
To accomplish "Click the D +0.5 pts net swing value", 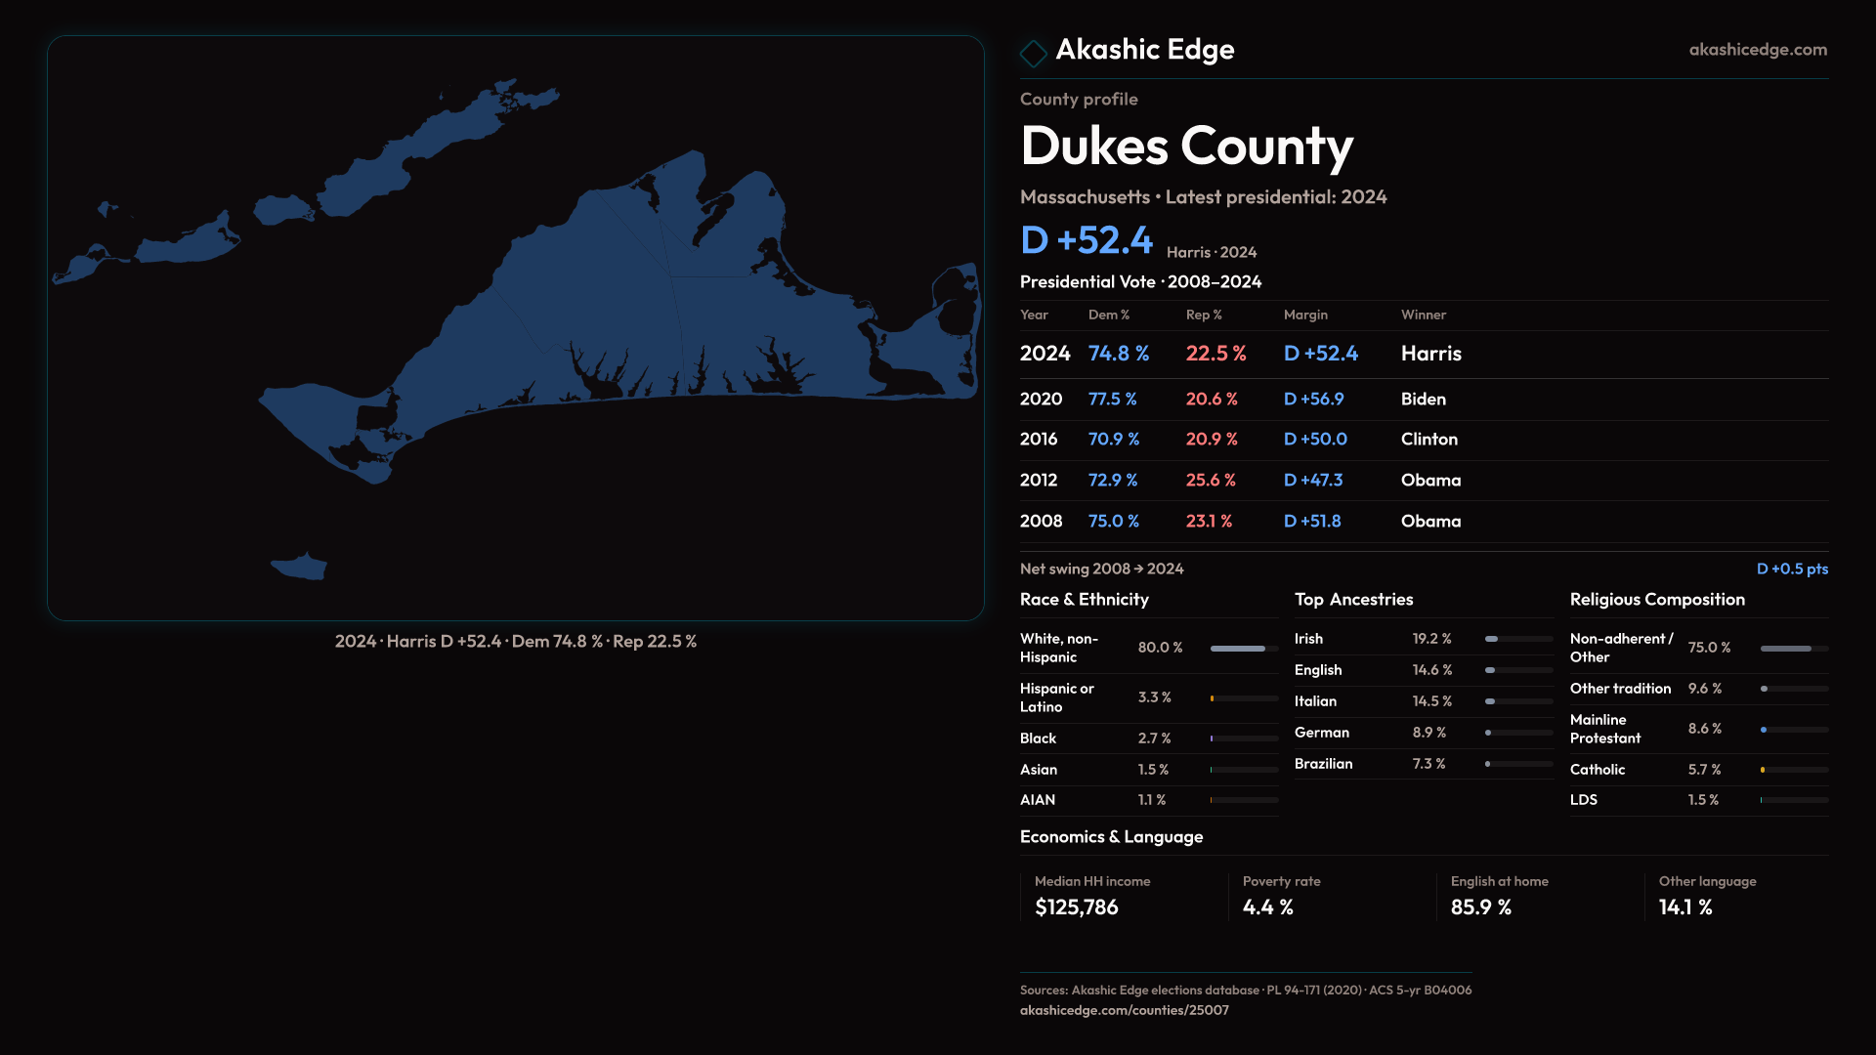I will coord(1791,570).
